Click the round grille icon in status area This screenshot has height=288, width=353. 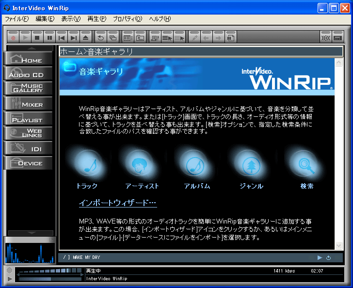(10, 270)
